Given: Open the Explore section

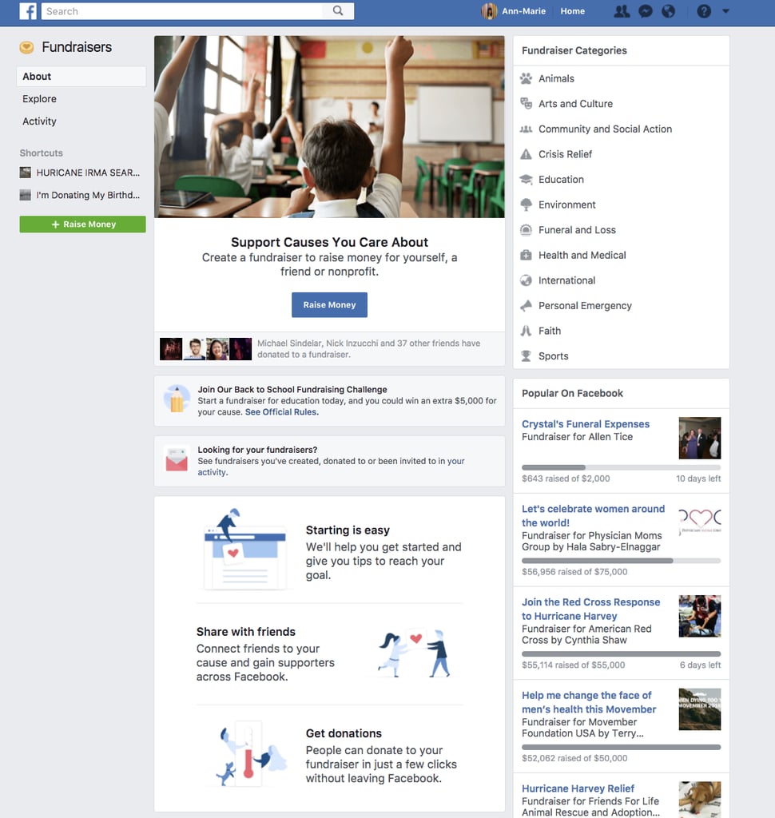Looking at the screenshot, I should pos(39,98).
